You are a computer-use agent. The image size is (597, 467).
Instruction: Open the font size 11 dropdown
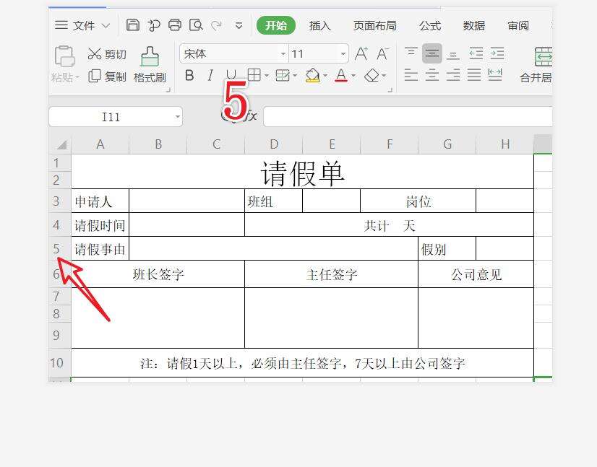pyautogui.click(x=343, y=53)
